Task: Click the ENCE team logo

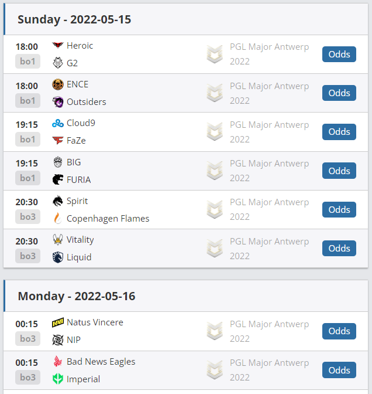Action: point(57,84)
